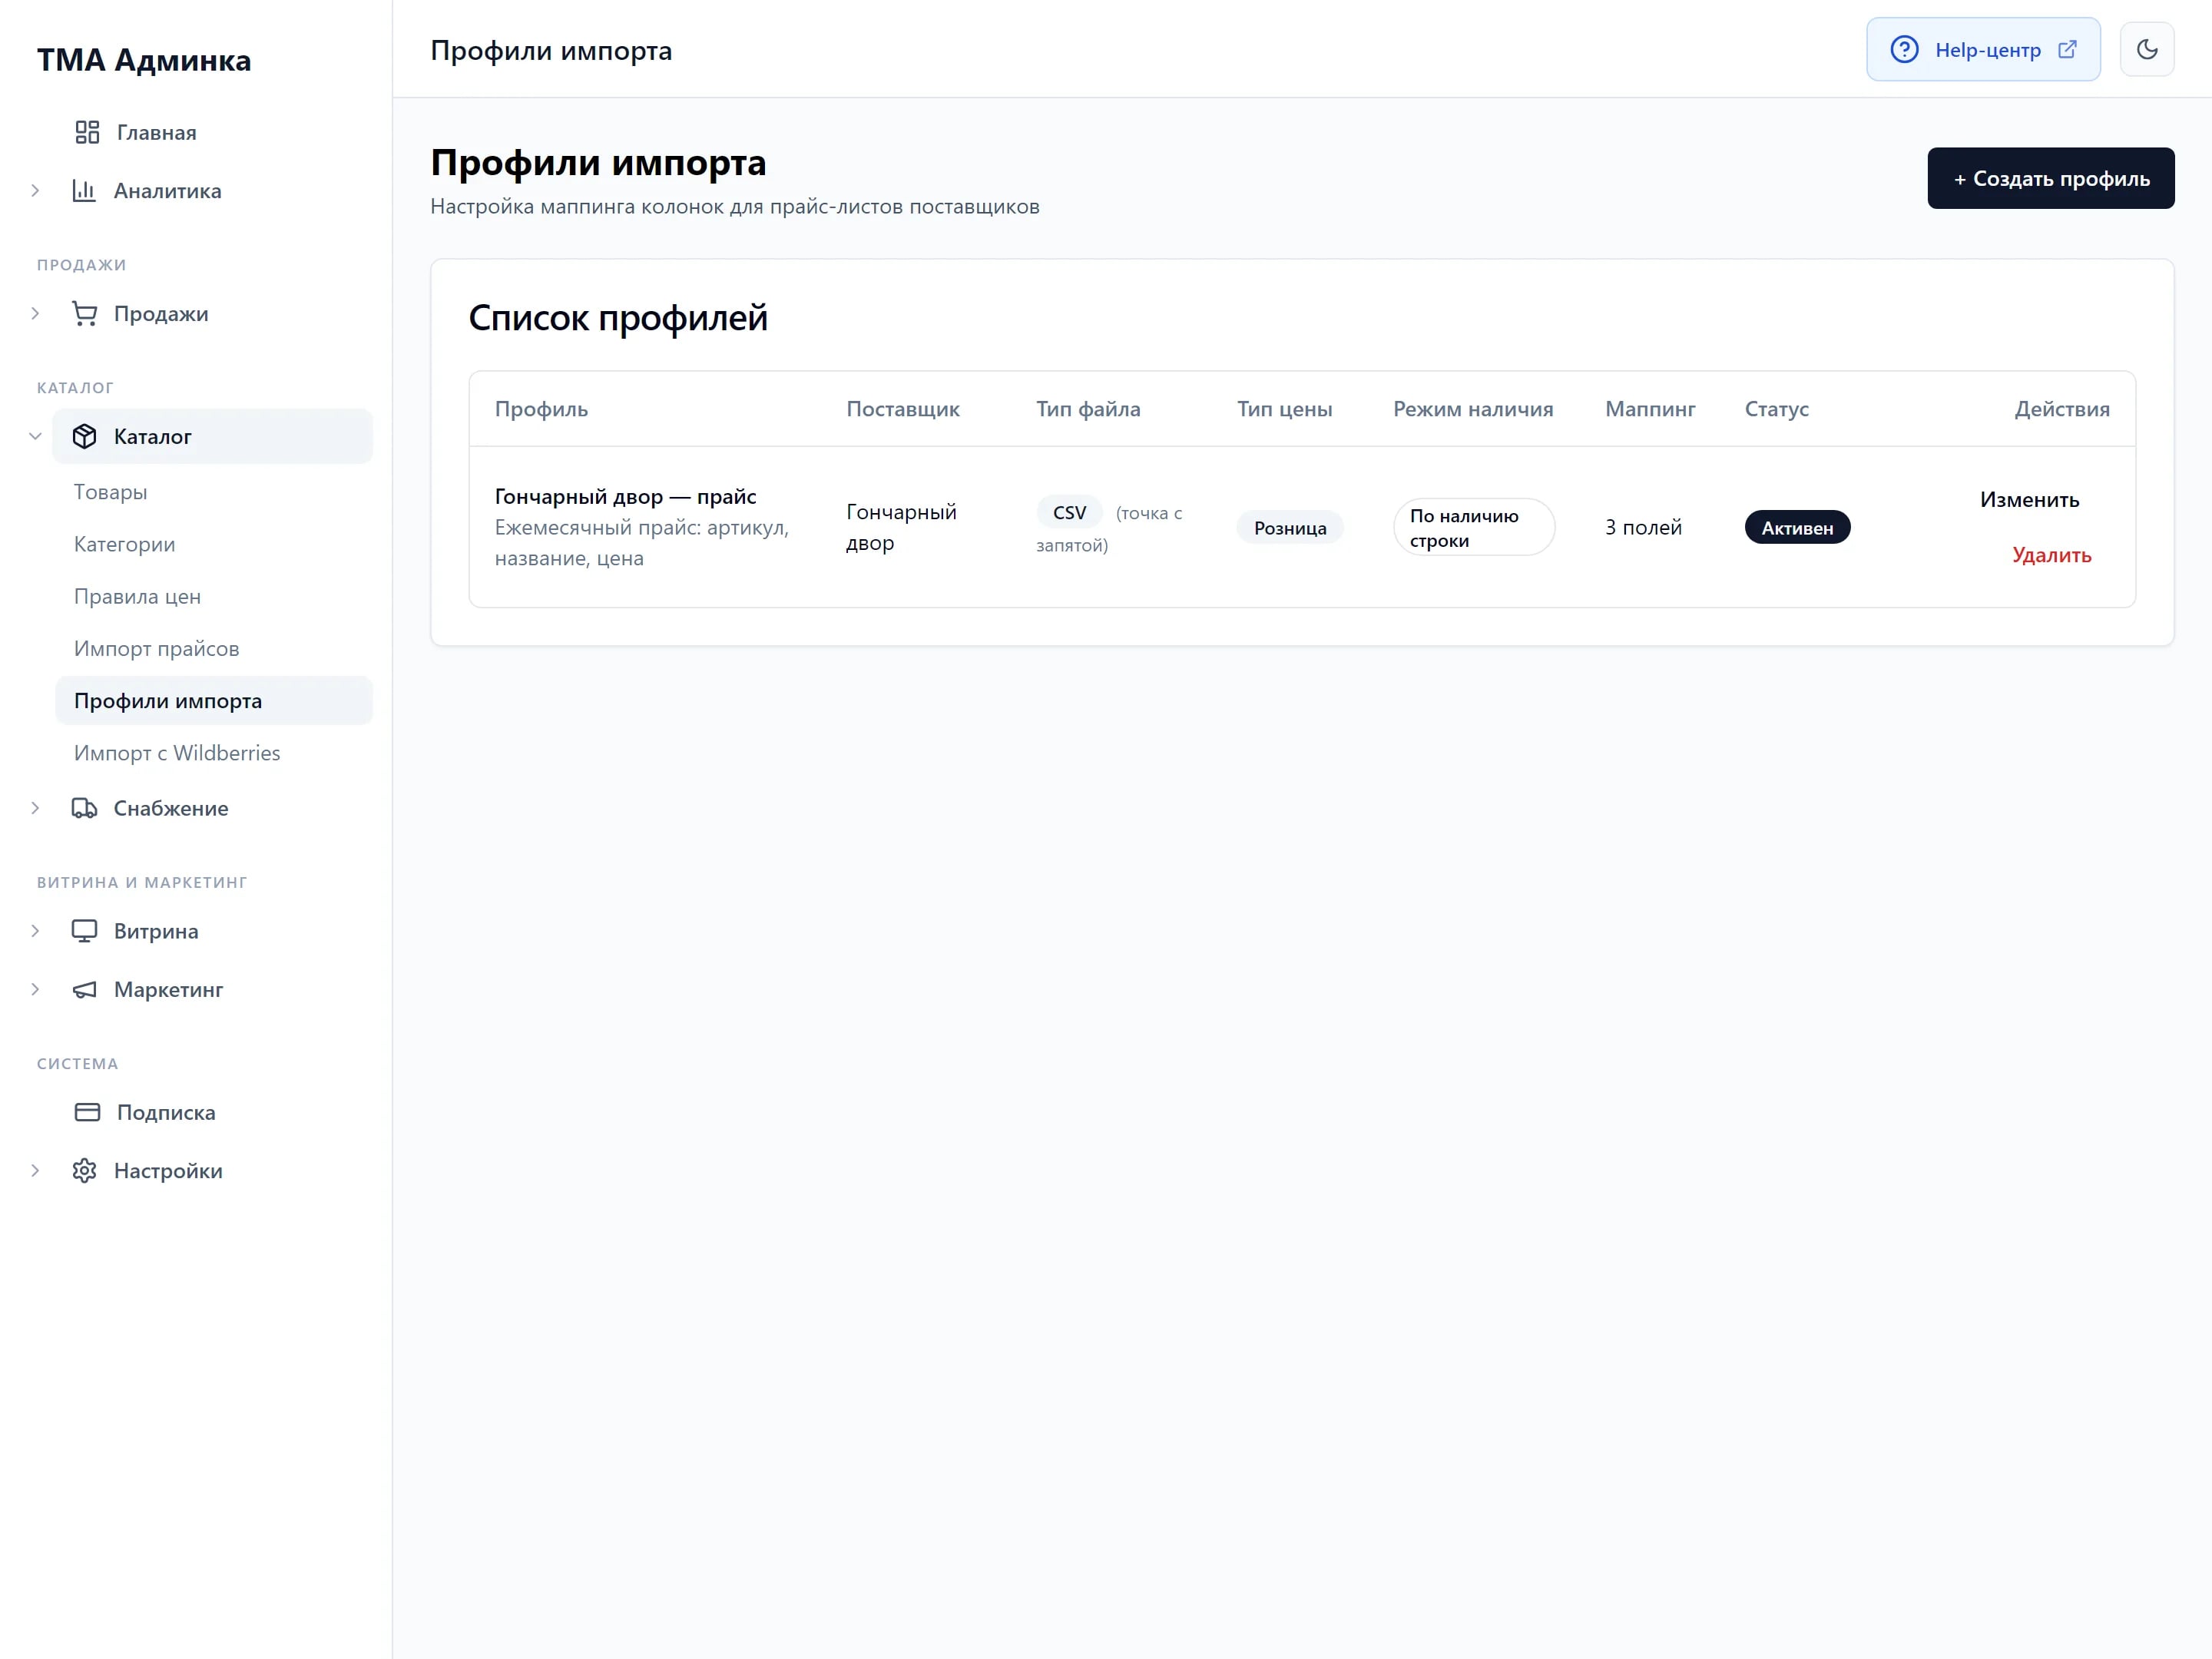The height and width of the screenshot is (1659, 2212).
Task: Click the Главная dashboard grid icon
Action: (x=87, y=132)
